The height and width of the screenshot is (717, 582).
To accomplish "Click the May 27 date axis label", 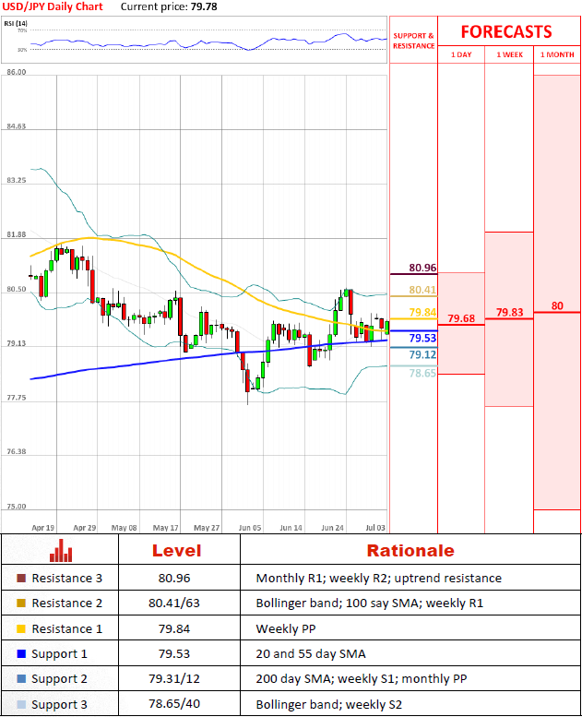I will (x=207, y=527).
